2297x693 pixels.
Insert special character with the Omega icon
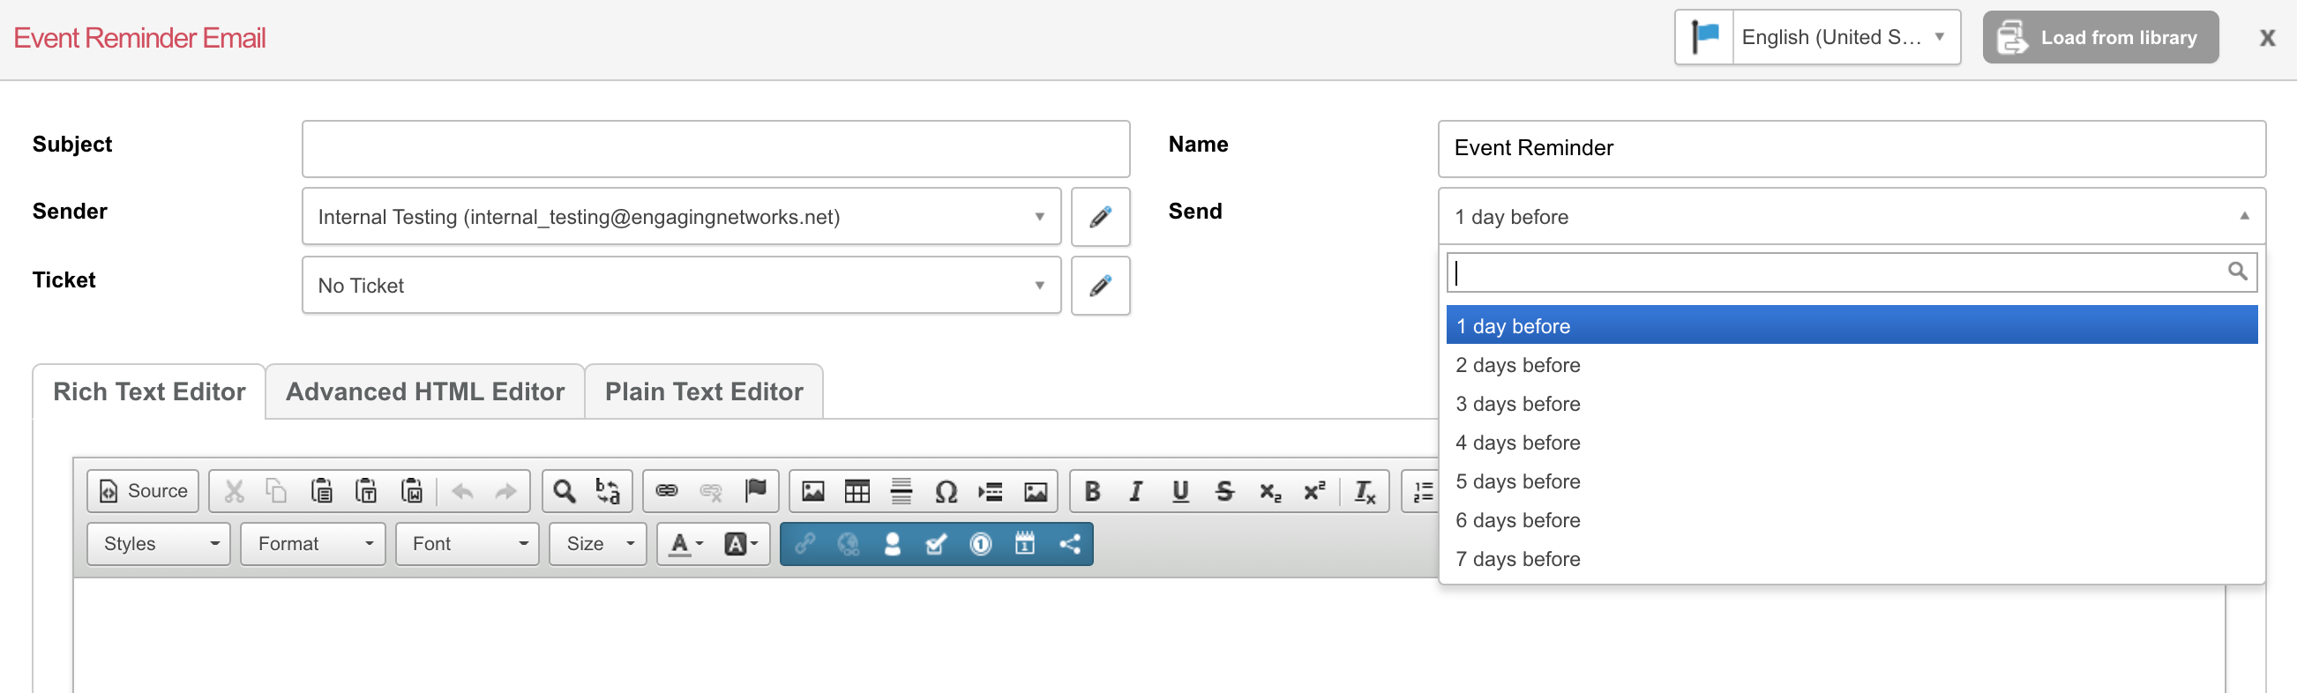coord(946,491)
